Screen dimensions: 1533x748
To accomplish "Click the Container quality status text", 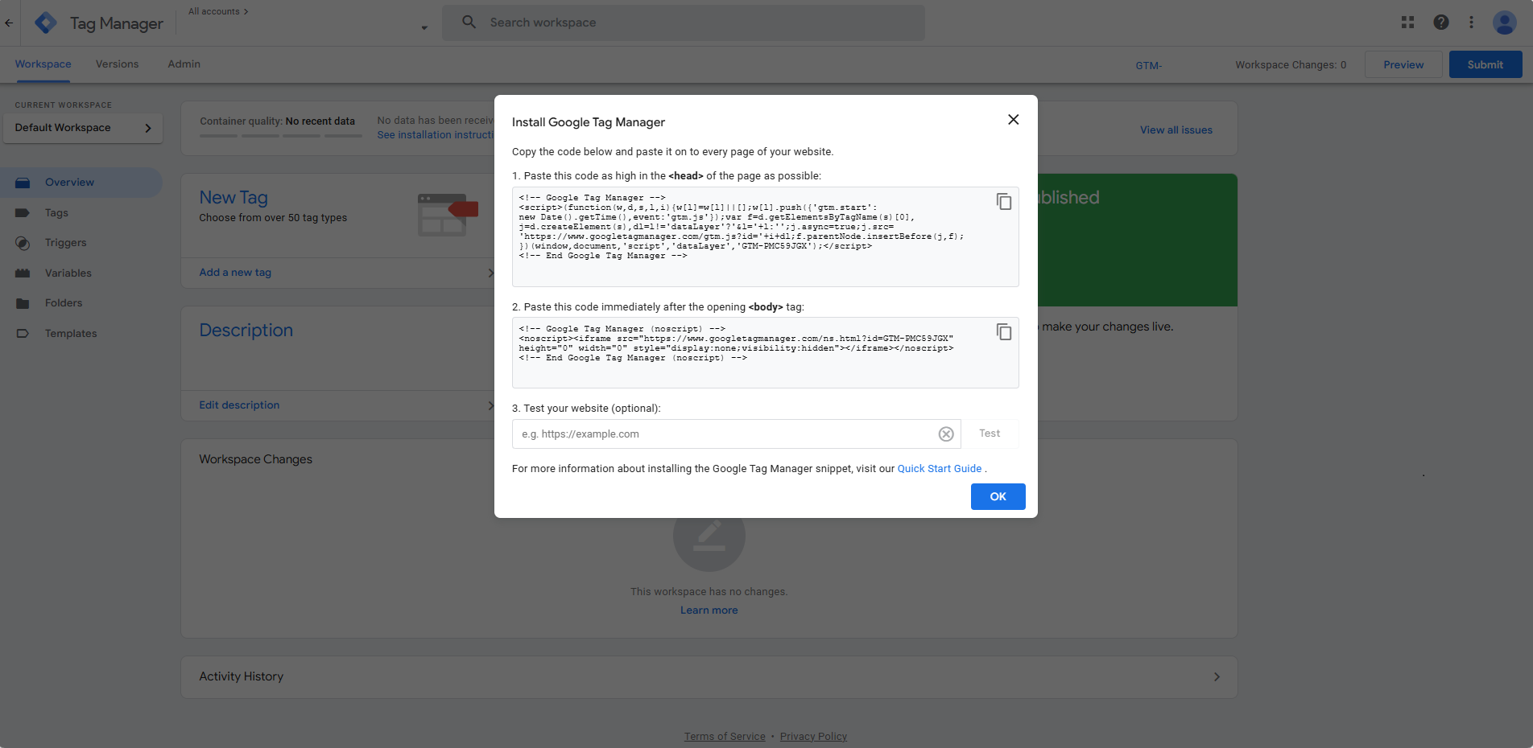I will [277, 121].
